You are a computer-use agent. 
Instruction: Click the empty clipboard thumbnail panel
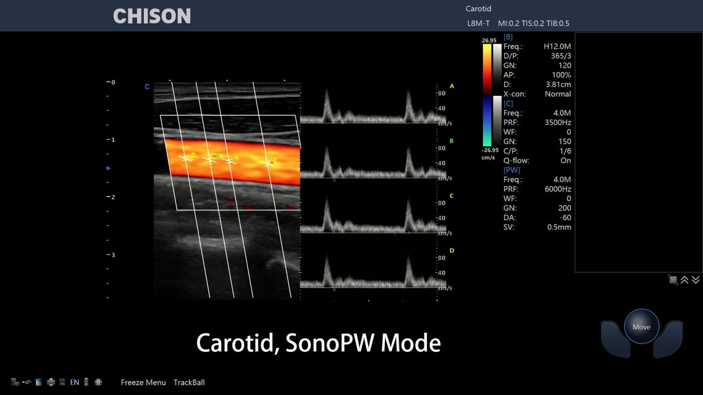coord(639,152)
